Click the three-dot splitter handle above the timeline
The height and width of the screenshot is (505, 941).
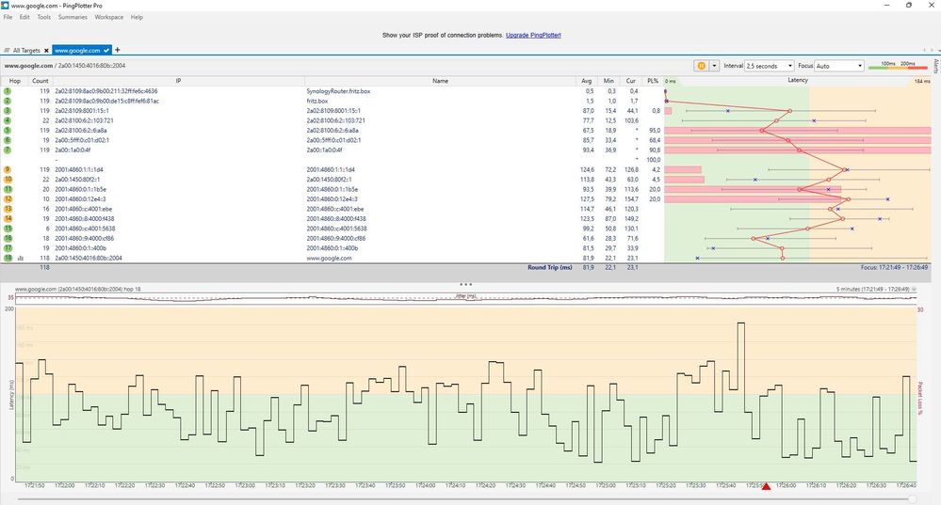465,285
